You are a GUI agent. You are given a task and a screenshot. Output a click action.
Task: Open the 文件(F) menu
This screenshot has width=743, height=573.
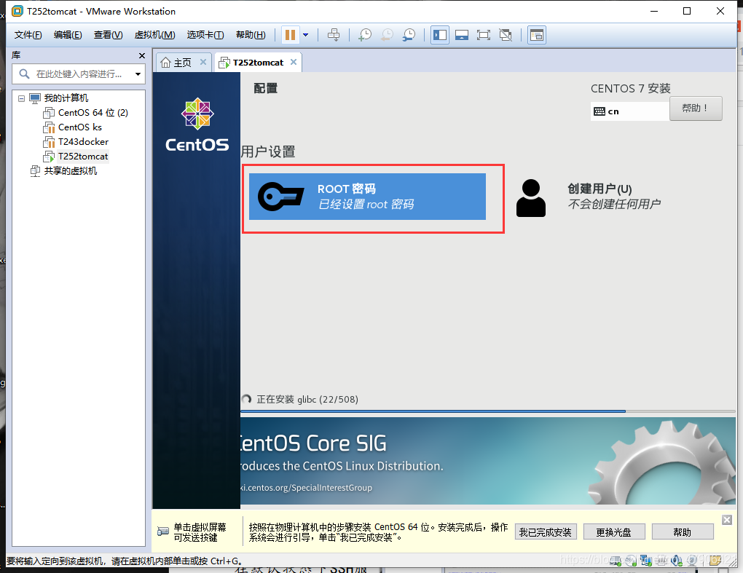point(28,34)
